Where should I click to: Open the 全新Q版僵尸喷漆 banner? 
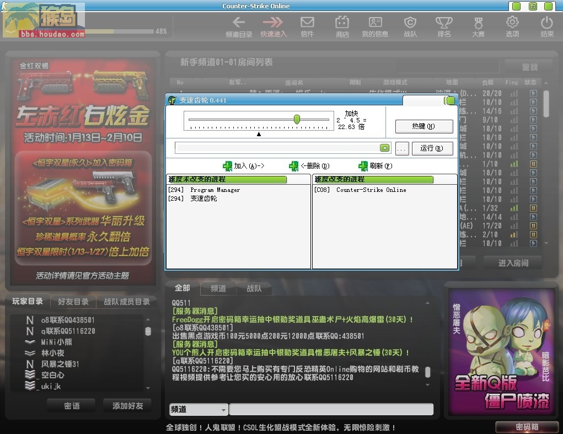pos(502,351)
